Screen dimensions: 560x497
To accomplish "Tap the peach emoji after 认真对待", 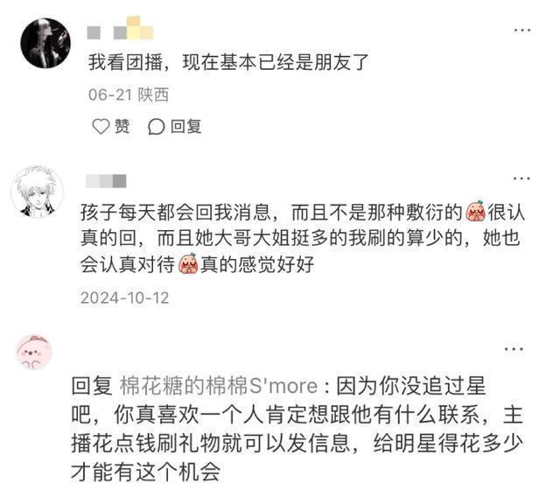I will (x=188, y=263).
